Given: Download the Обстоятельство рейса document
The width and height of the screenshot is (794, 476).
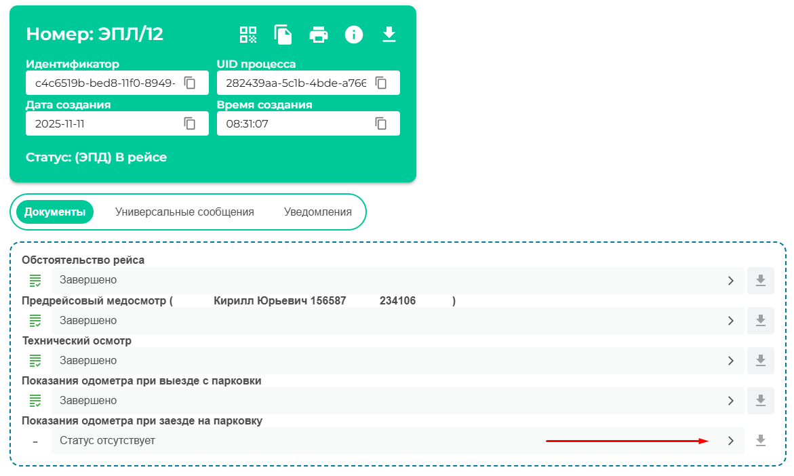Looking at the screenshot, I should click(x=761, y=281).
